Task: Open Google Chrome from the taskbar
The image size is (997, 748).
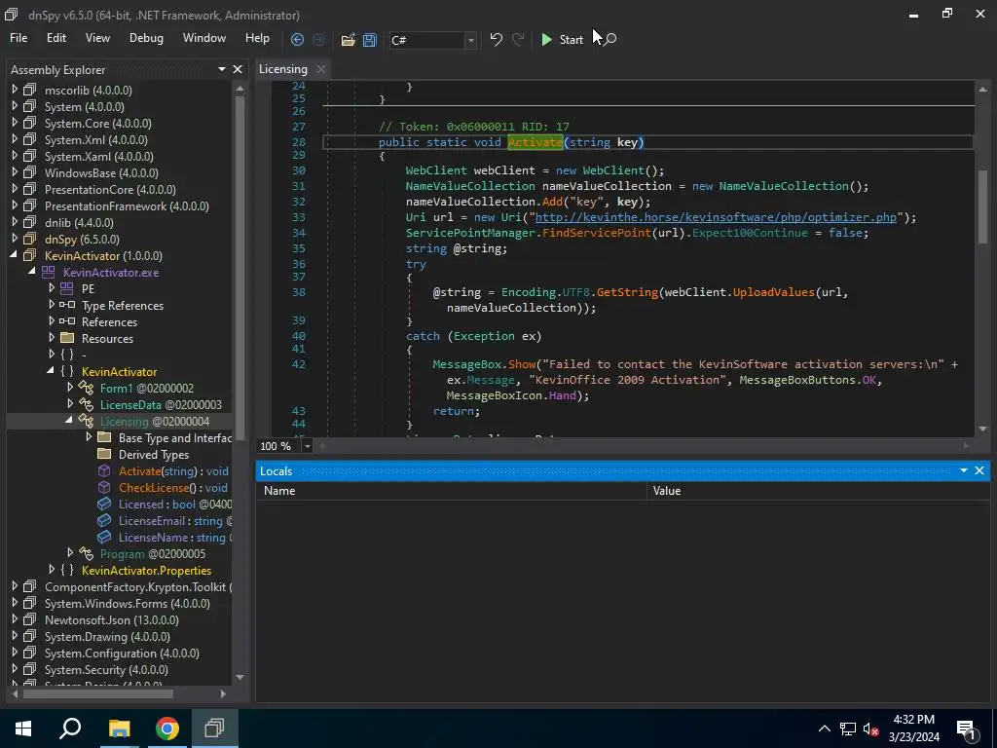Action: click(x=166, y=729)
